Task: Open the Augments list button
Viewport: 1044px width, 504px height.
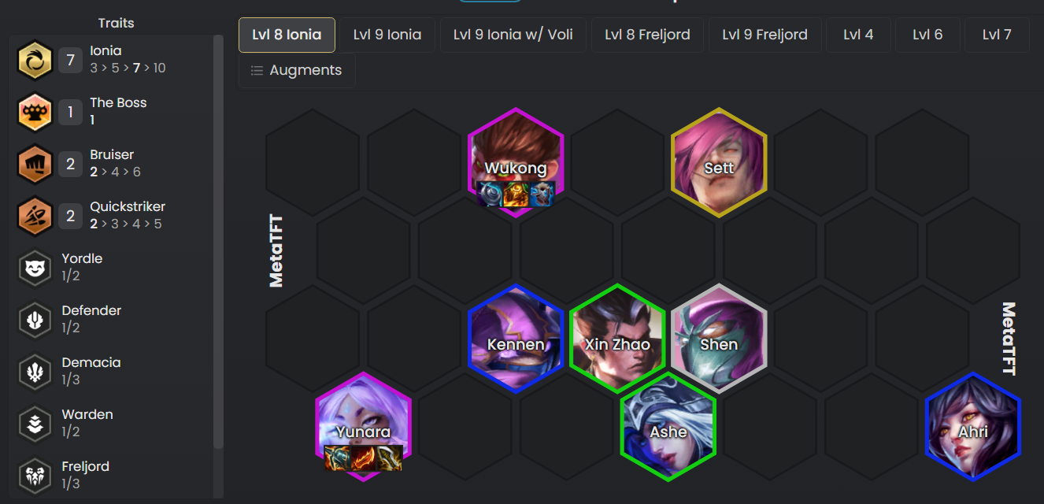Action: (297, 70)
